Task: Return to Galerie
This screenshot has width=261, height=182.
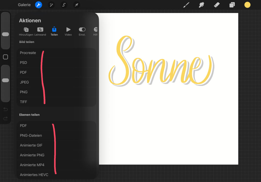Action: click(24, 5)
